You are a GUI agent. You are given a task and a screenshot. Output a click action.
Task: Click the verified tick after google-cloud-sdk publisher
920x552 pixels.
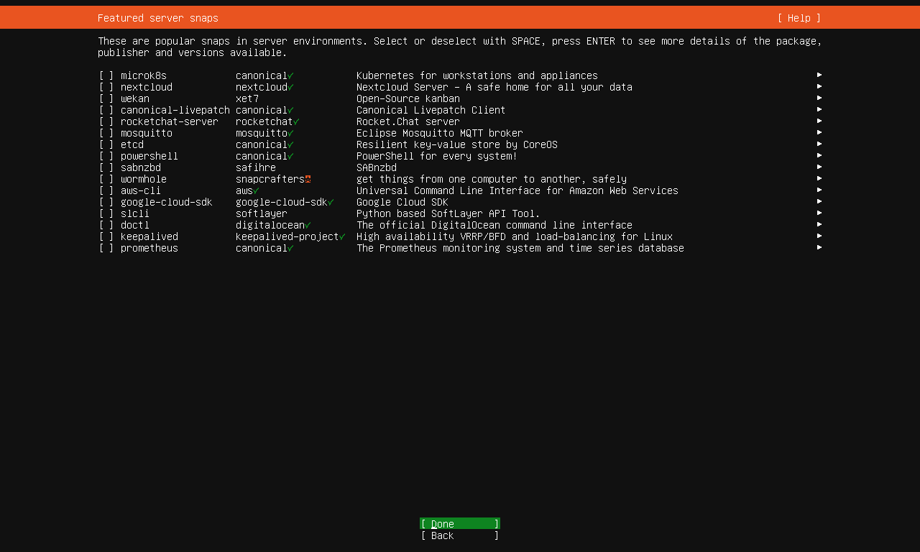pyautogui.click(x=331, y=202)
